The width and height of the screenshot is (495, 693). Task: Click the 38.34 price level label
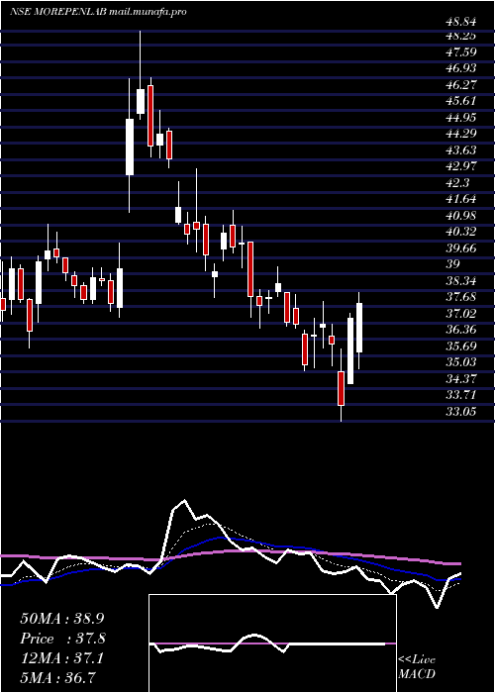pos(460,280)
